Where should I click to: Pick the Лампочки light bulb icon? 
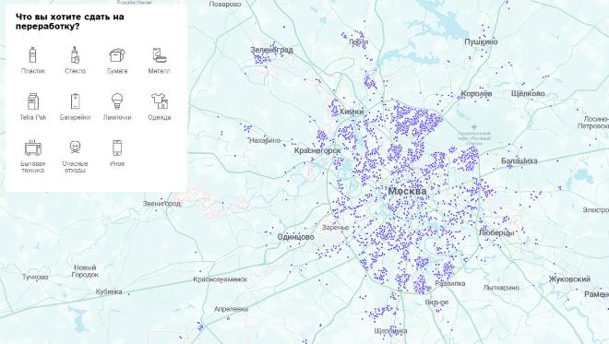117,101
